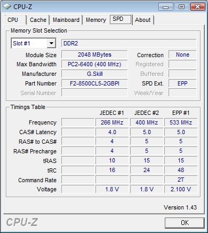Click the G.Skill manufacturer value
208x233 pixels.
click(94, 74)
